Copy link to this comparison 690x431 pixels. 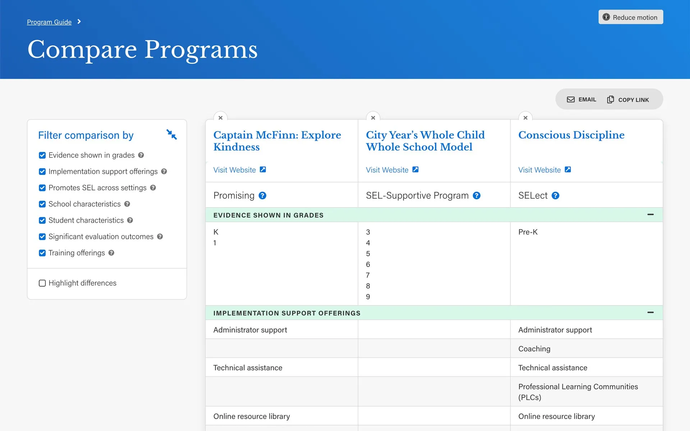pos(628,99)
